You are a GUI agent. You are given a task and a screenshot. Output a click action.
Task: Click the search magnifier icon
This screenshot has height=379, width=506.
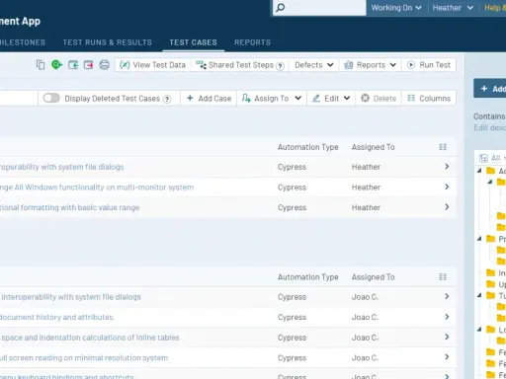point(280,7)
